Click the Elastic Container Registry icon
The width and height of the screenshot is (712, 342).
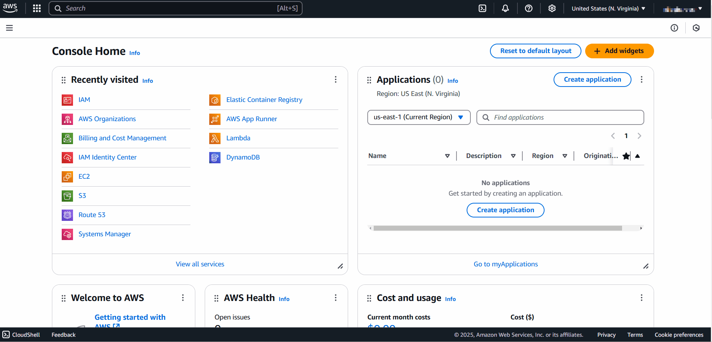(x=215, y=100)
